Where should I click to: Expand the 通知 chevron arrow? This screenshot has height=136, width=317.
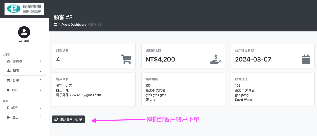pyautogui.click(x=41, y=90)
